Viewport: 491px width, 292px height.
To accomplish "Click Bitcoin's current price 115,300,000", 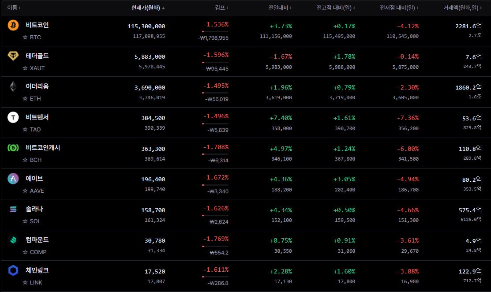I will coord(146,26).
